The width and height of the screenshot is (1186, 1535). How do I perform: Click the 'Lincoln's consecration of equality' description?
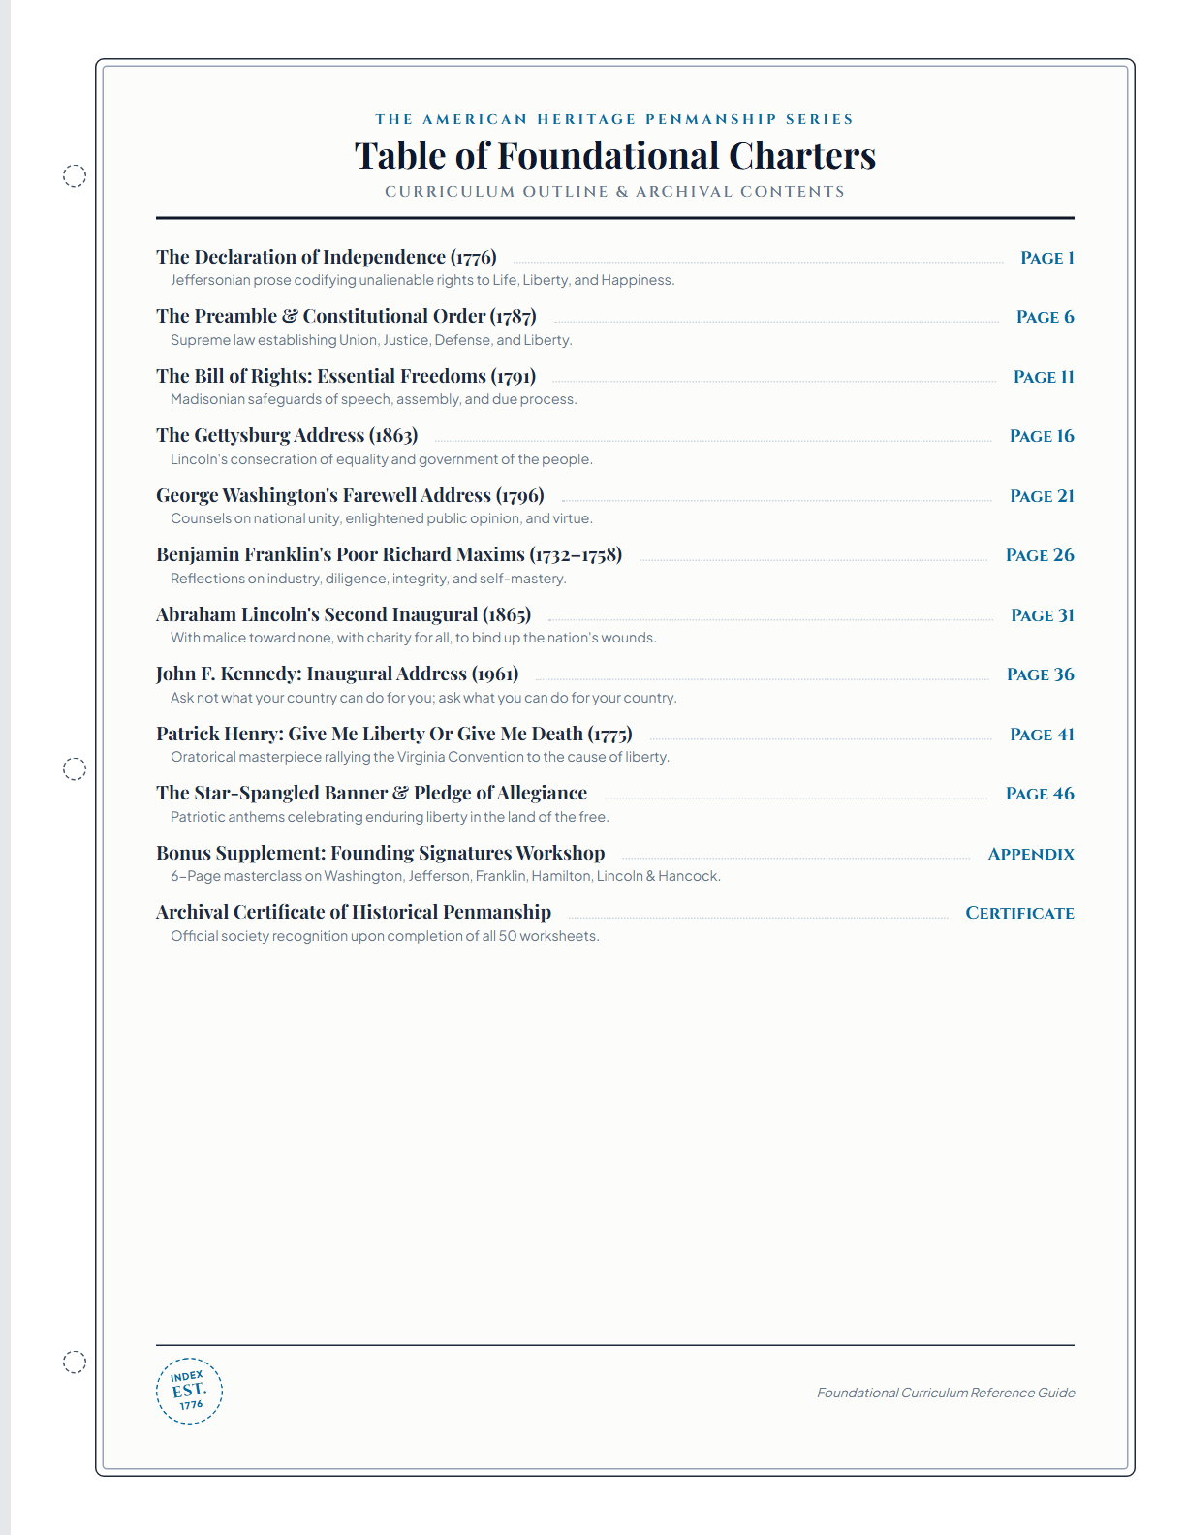tap(382, 459)
